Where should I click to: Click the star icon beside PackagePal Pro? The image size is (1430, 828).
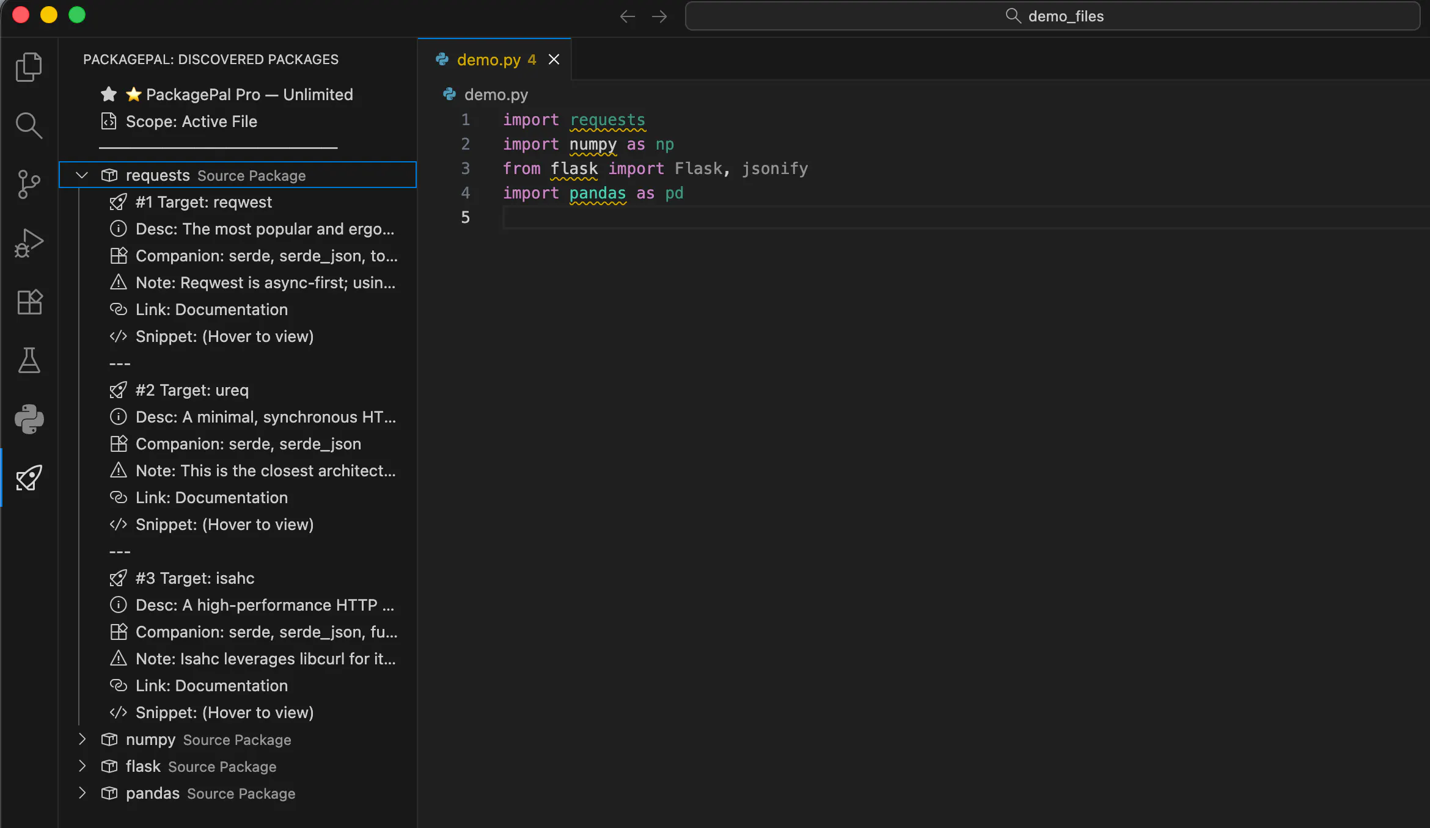pyautogui.click(x=109, y=95)
